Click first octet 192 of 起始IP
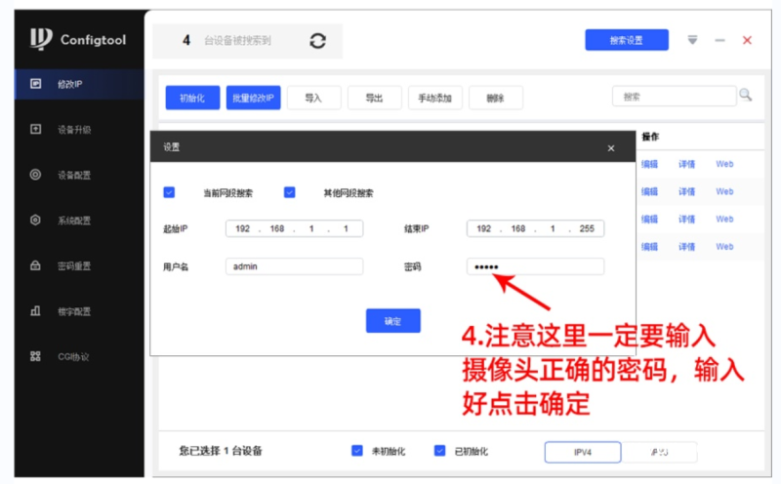This screenshot has height=484, width=781. (x=242, y=228)
